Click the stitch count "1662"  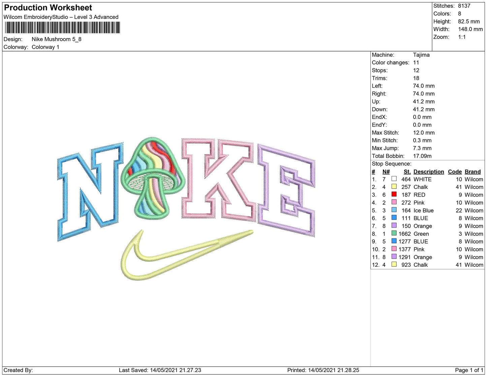405,234
